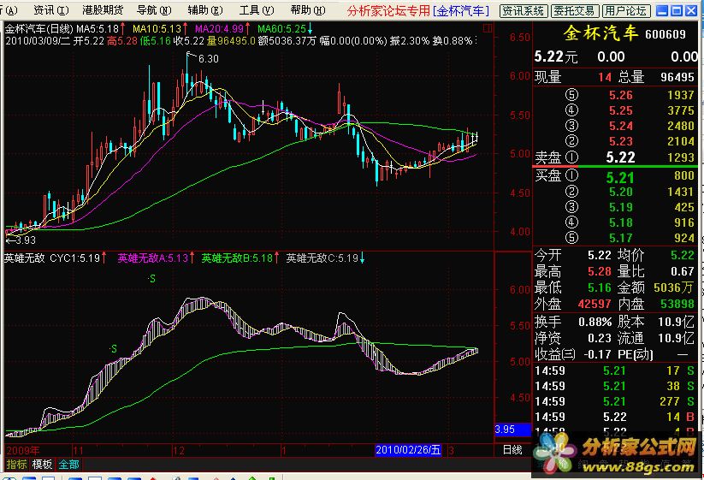Click the 金额 value 5036万

[x=674, y=287]
